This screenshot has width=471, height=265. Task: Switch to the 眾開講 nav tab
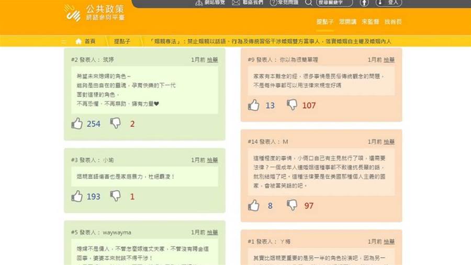point(347,21)
